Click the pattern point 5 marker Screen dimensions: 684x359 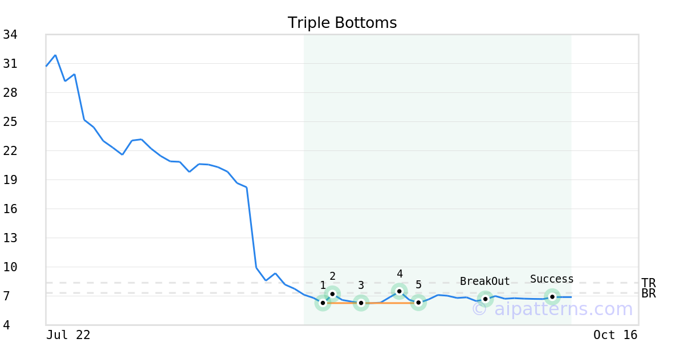click(418, 303)
